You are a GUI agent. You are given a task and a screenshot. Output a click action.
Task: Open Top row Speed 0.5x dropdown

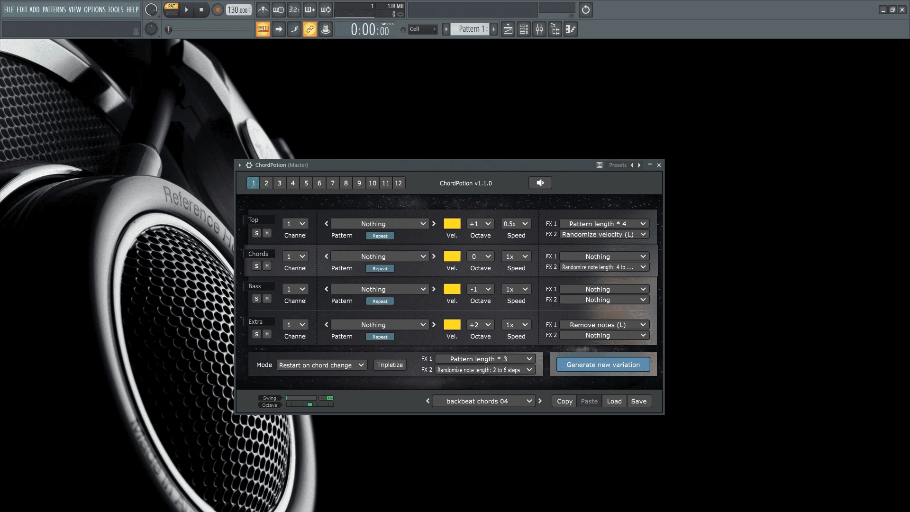coord(516,224)
